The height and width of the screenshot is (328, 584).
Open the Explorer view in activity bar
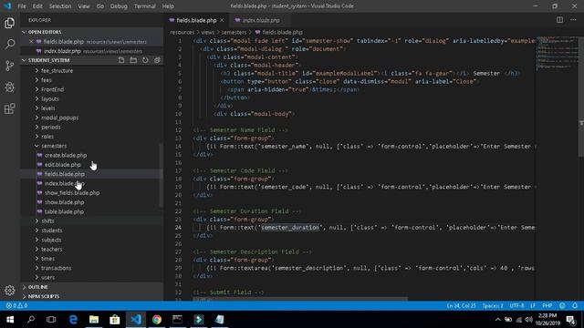point(10,23)
